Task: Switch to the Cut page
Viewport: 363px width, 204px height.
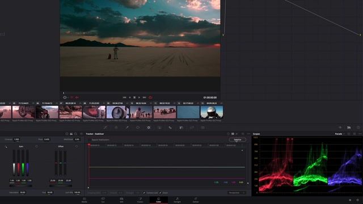Action: (x=103, y=200)
